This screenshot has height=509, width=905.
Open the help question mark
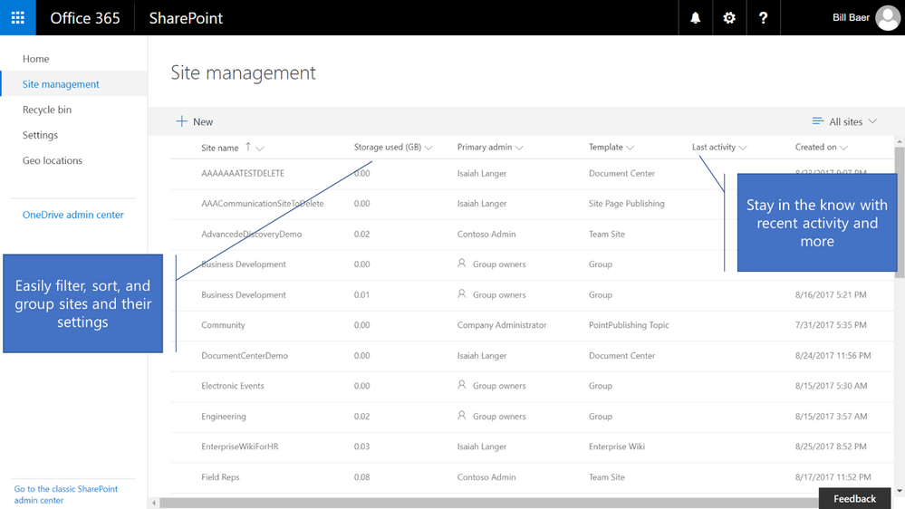click(x=763, y=18)
